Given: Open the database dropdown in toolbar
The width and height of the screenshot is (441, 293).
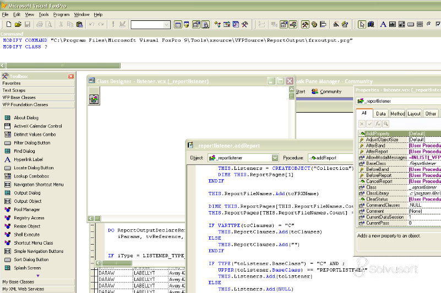Looking at the screenshot, I should pyautogui.click(x=166, y=25).
